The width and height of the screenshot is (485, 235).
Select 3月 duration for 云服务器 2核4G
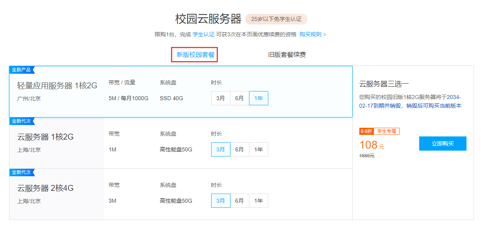[221, 201]
